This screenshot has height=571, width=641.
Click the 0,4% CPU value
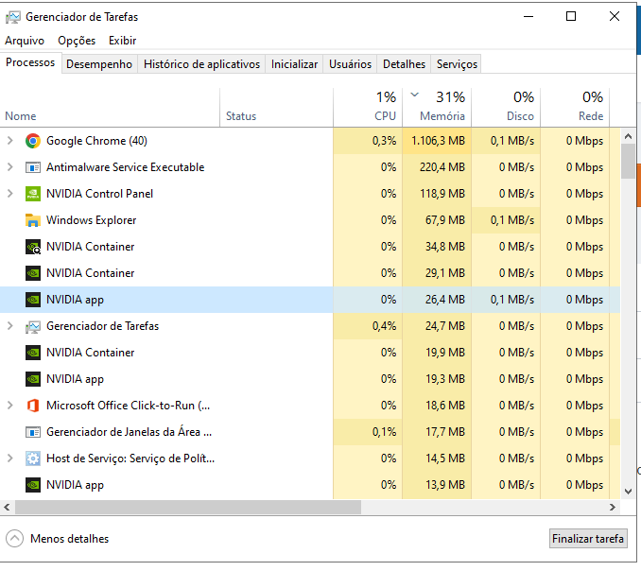point(384,326)
